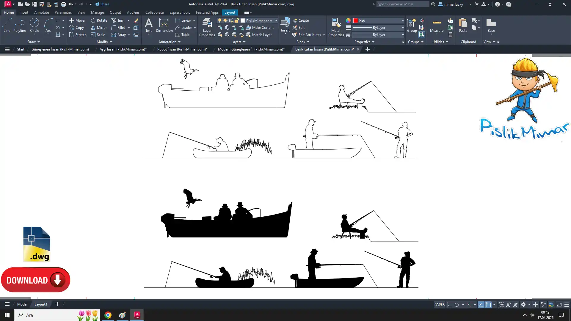Toggle ortho mode in status bar
The height and width of the screenshot is (321, 571).
point(450,305)
